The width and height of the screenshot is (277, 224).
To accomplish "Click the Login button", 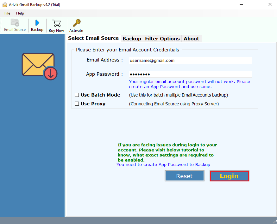I will [x=229, y=176].
